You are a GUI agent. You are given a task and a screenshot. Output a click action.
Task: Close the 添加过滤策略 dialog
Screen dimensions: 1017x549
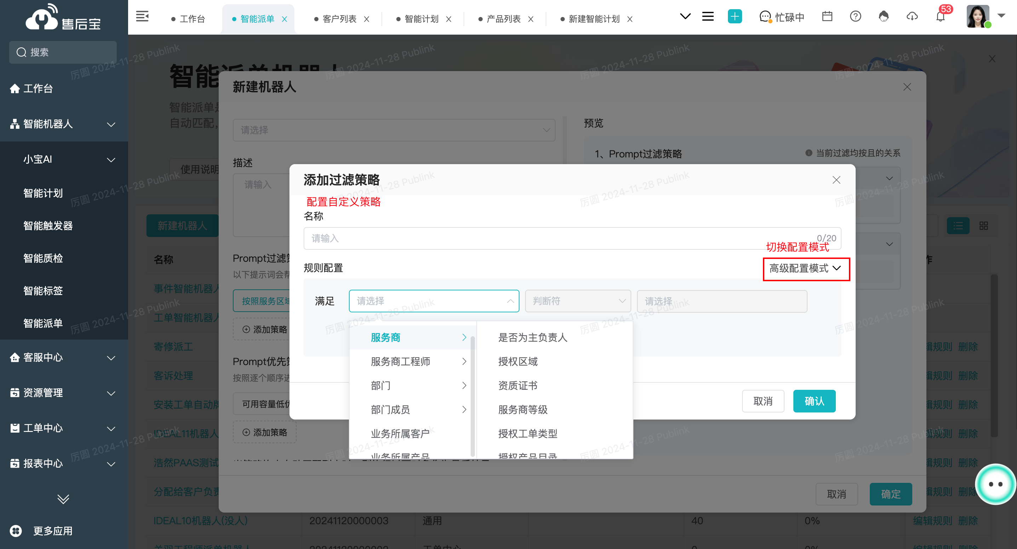(836, 180)
